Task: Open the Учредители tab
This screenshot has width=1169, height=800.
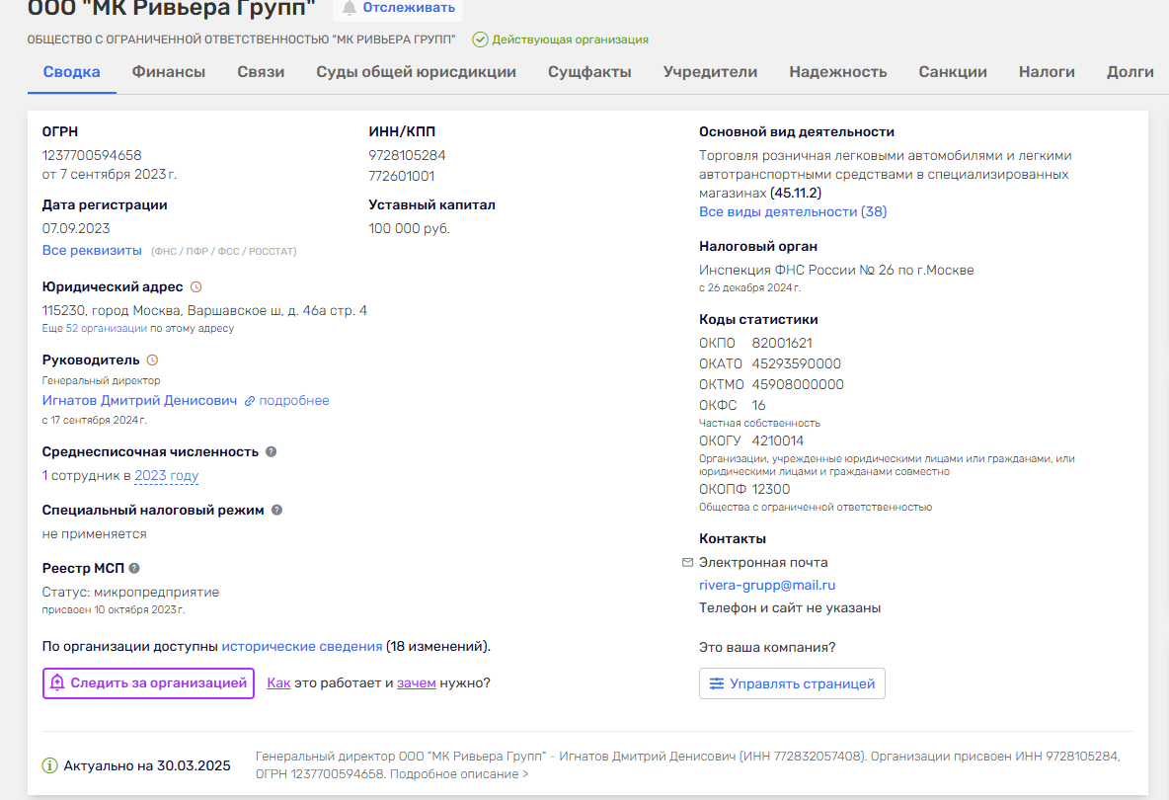Action: [x=711, y=72]
